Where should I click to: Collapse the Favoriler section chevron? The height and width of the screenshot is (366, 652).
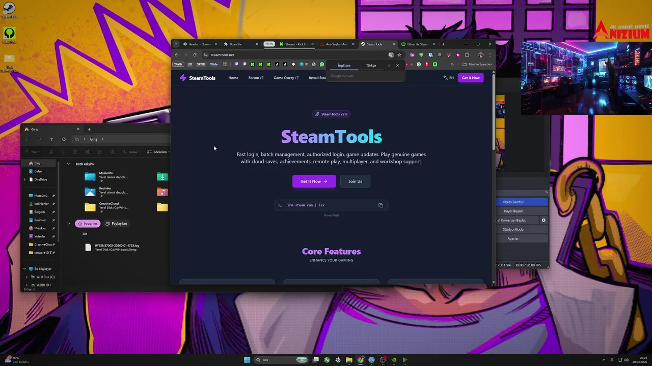coord(69,224)
